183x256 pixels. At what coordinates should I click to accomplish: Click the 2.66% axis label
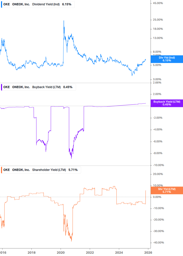coord(157,83)
